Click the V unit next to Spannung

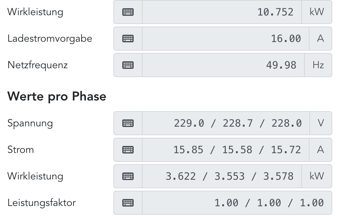pyautogui.click(x=321, y=123)
